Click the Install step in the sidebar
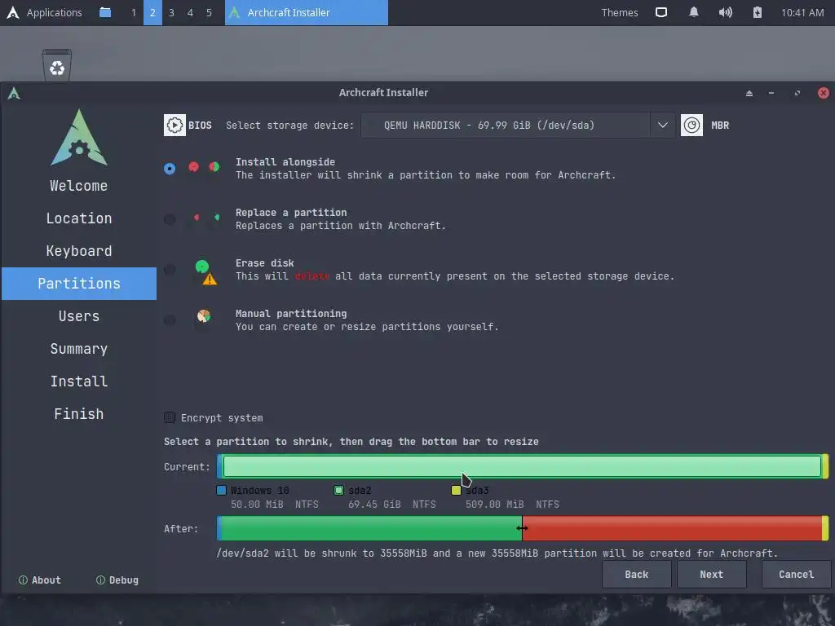Viewport: 835px width, 626px height. [79, 381]
